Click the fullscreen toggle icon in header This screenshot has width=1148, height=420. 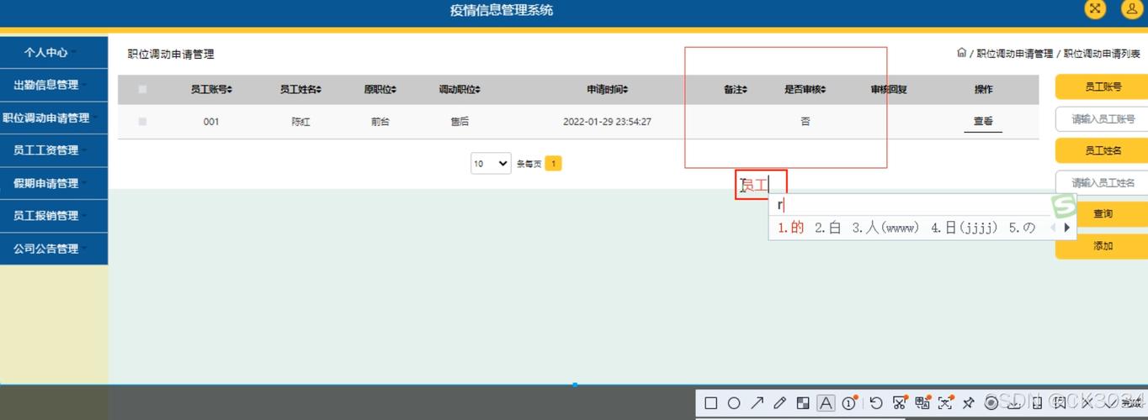click(x=1094, y=9)
